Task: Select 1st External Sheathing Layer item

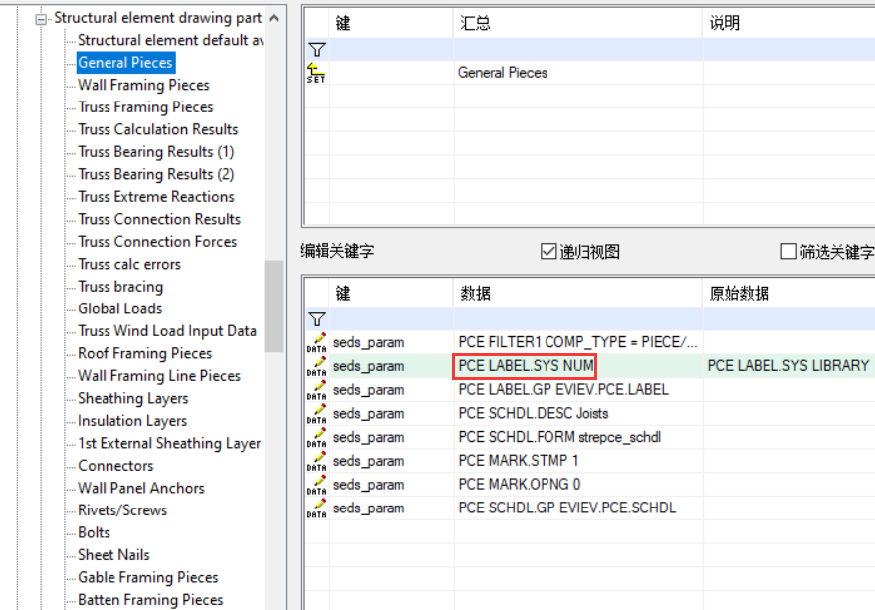Action: click(x=169, y=443)
